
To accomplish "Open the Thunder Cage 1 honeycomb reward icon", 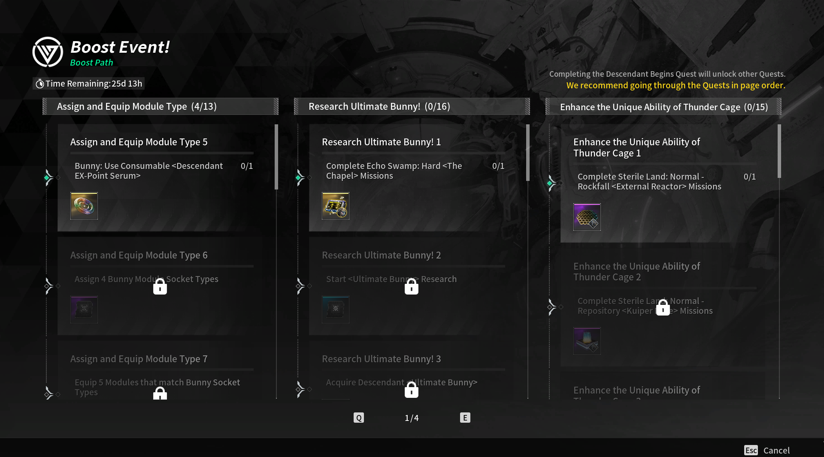I will [587, 217].
